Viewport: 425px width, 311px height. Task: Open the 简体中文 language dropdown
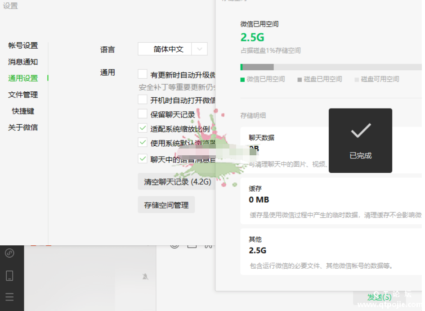point(172,49)
